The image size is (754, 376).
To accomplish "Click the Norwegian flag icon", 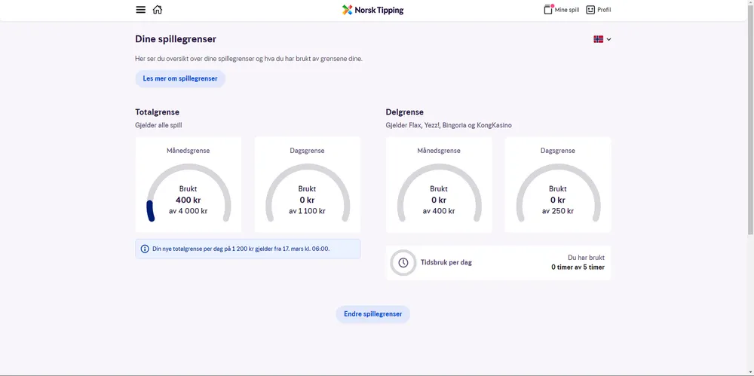I will [x=599, y=39].
